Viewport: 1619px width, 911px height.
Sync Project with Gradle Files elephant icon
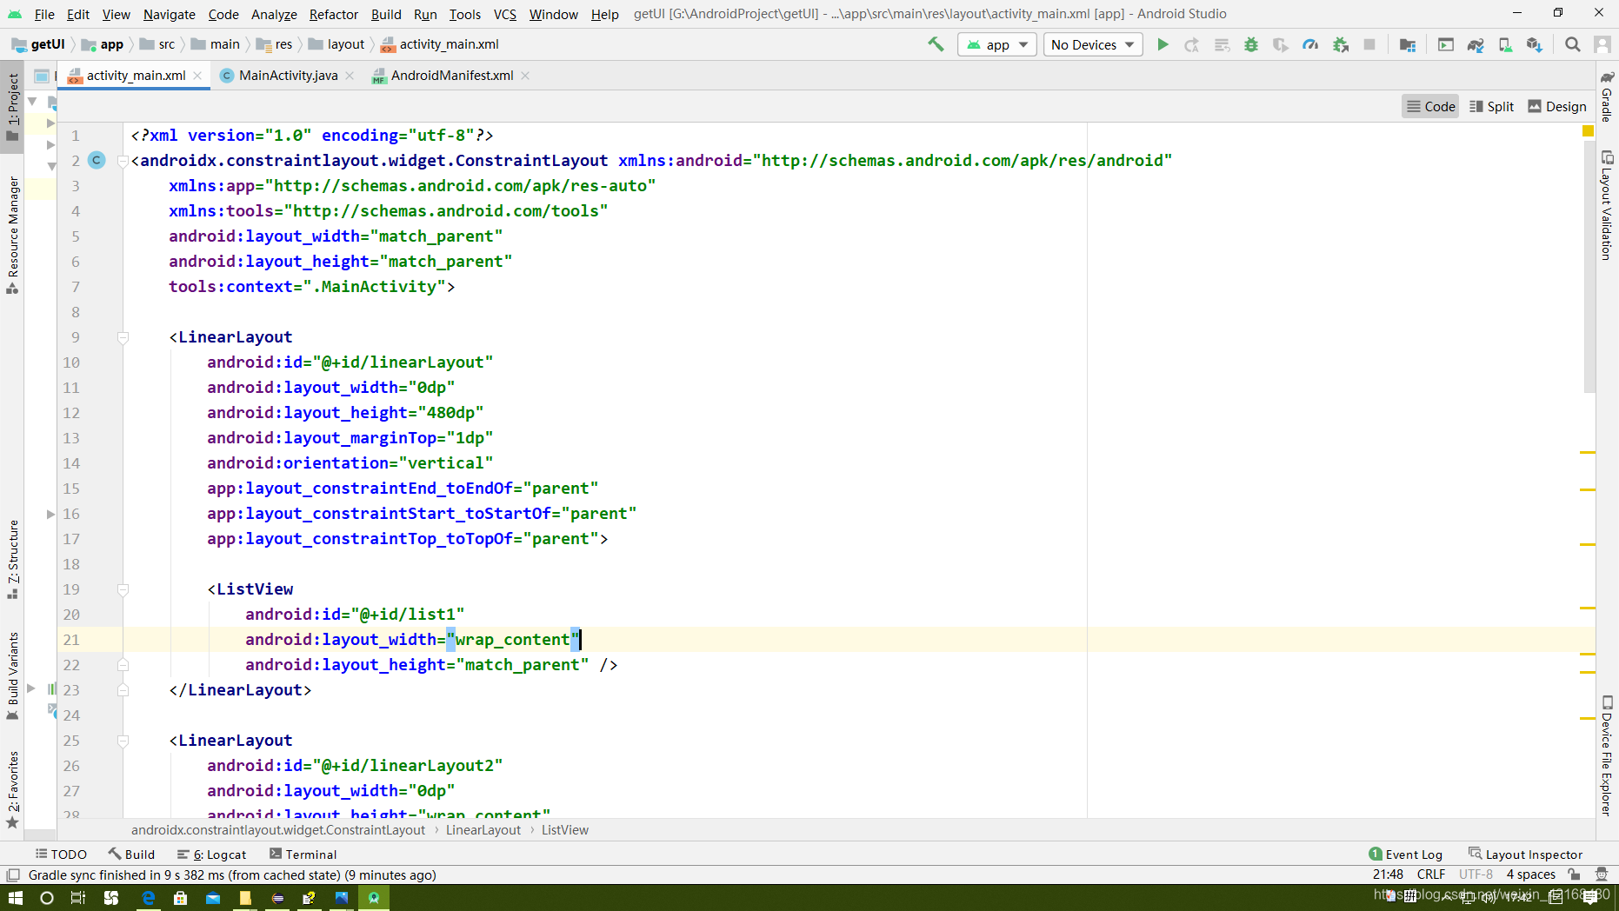(1476, 44)
